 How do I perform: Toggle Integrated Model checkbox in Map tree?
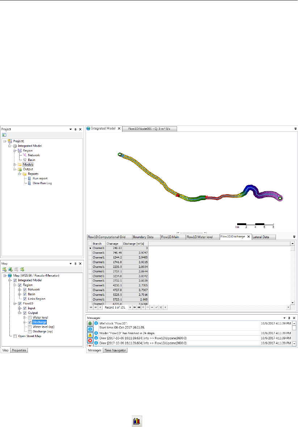15,280
